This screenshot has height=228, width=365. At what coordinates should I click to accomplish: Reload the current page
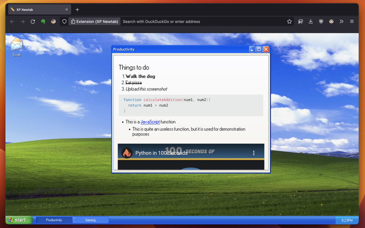coord(33,21)
